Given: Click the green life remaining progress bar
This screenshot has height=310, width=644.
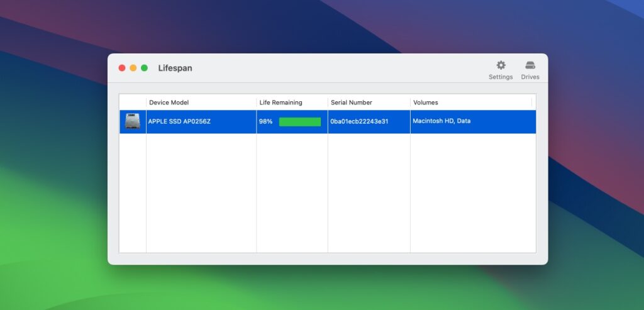Looking at the screenshot, I should click(300, 121).
